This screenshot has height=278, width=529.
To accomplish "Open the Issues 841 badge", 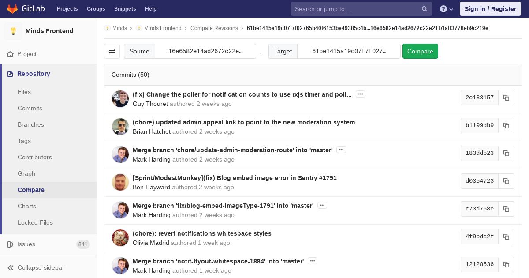I will pyautogui.click(x=83, y=244).
